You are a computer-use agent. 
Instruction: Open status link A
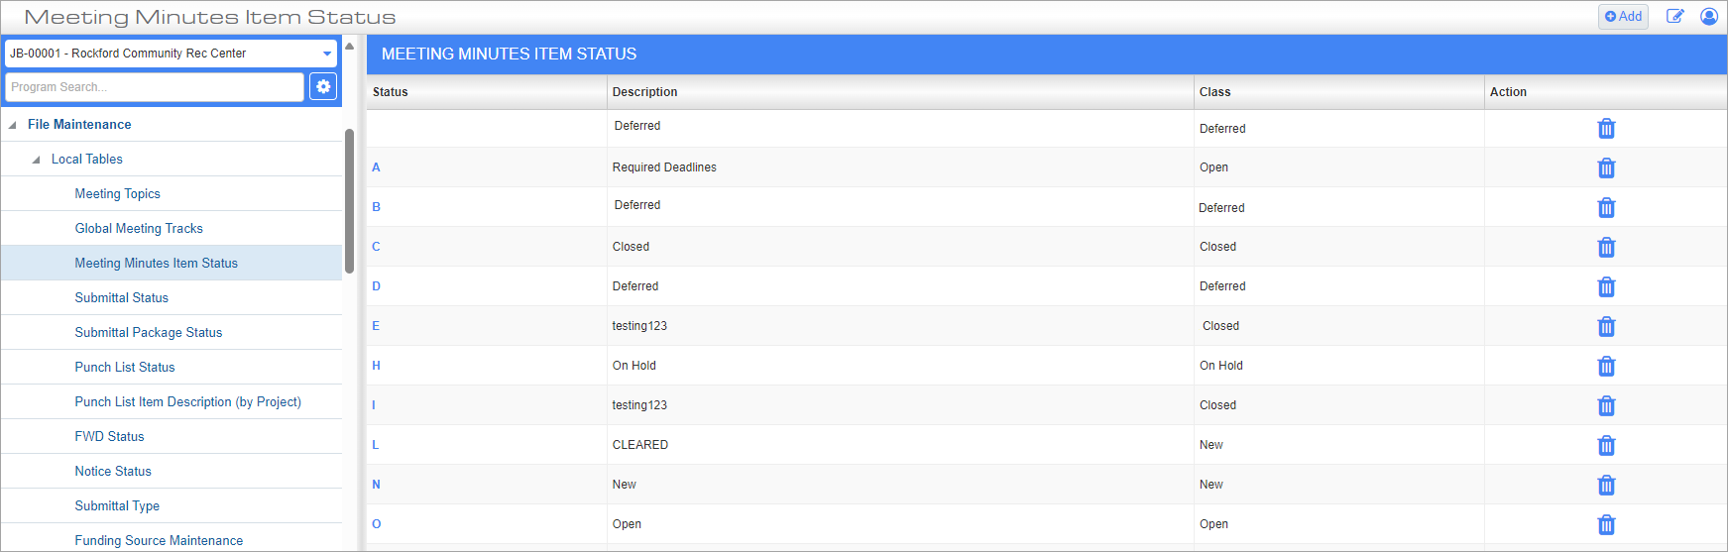(376, 167)
